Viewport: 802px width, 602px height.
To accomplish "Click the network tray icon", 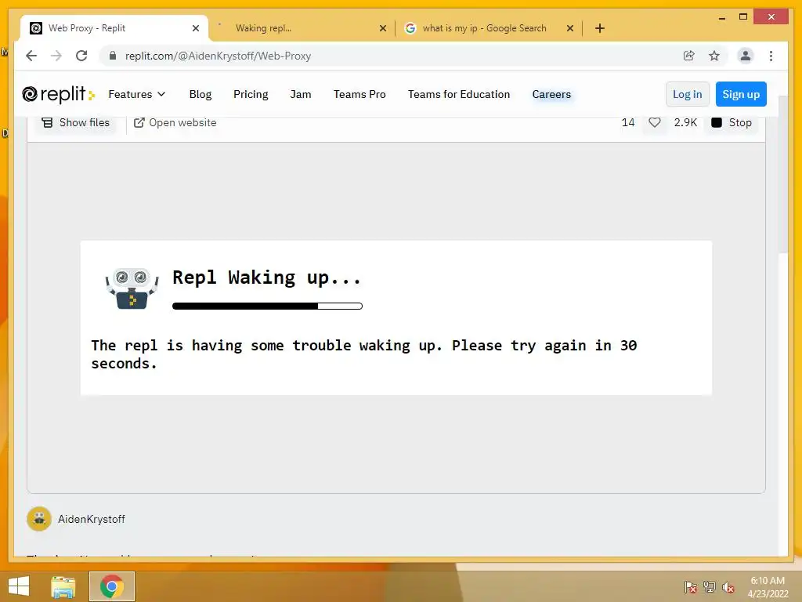I will (710, 587).
